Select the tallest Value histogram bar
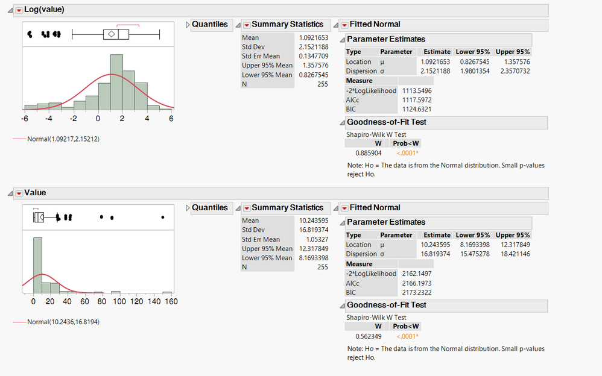602x376 pixels. click(x=37, y=266)
